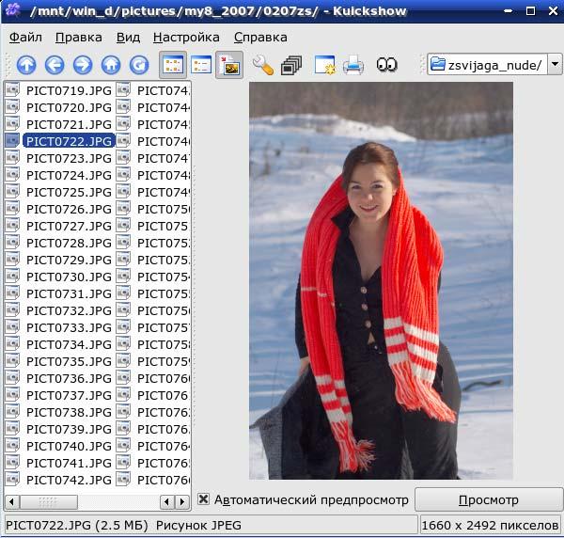
Task: Print image with the printer icon
Action: coord(352,65)
